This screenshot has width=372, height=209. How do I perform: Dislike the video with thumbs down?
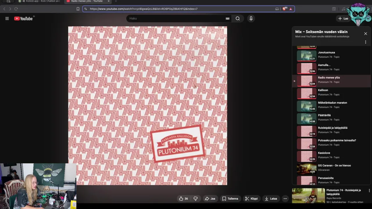(x=196, y=199)
